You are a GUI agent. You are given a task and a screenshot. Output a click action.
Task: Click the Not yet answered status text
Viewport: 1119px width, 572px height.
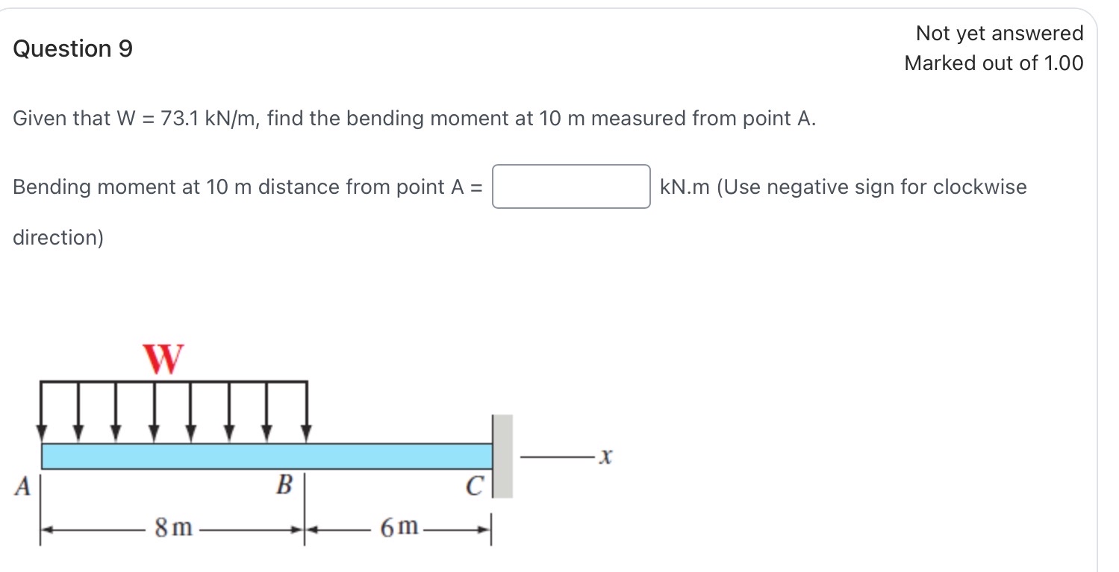(x=1000, y=33)
